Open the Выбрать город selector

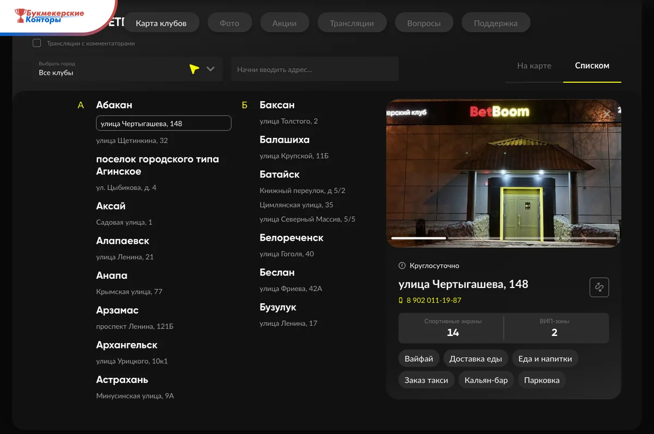click(x=127, y=69)
